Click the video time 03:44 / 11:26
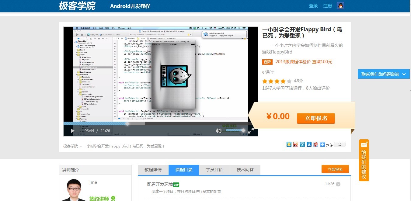Viewport: 411px width, 201px height. pyautogui.click(x=97, y=131)
